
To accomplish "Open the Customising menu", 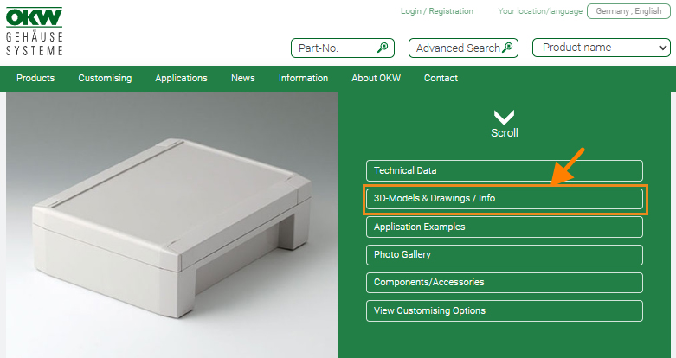I will (105, 78).
